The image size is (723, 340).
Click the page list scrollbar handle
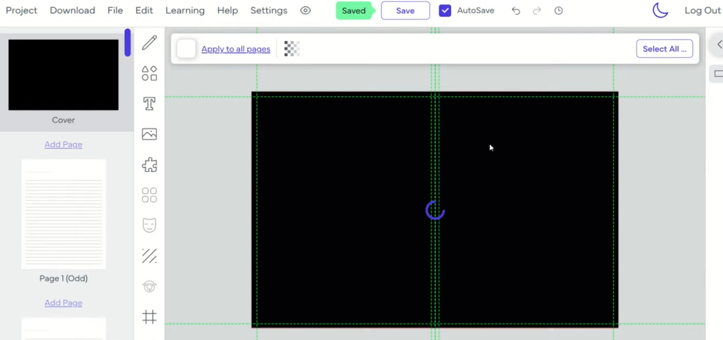[x=128, y=42]
